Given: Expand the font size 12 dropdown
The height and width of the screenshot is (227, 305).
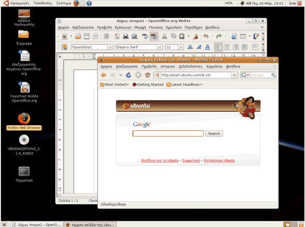Looking at the screenshot, I should tap(181, 47).
